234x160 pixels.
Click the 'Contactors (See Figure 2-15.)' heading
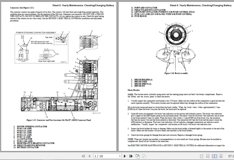tap(22, 8)
